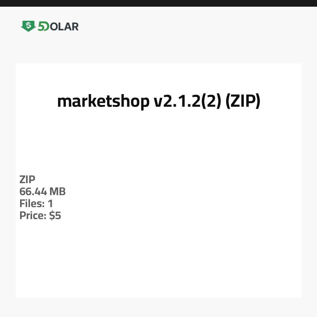Click the green 5 in the logo
The width and height of the screenshot is (317, 317).
coord(41,26)
